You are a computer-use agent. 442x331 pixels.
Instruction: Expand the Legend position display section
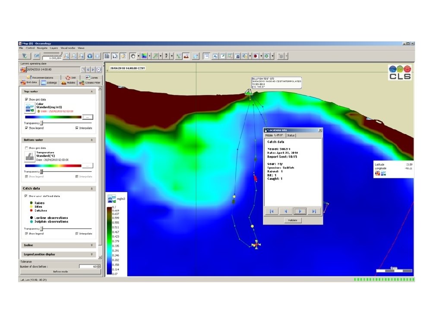[x=92, y=254]
